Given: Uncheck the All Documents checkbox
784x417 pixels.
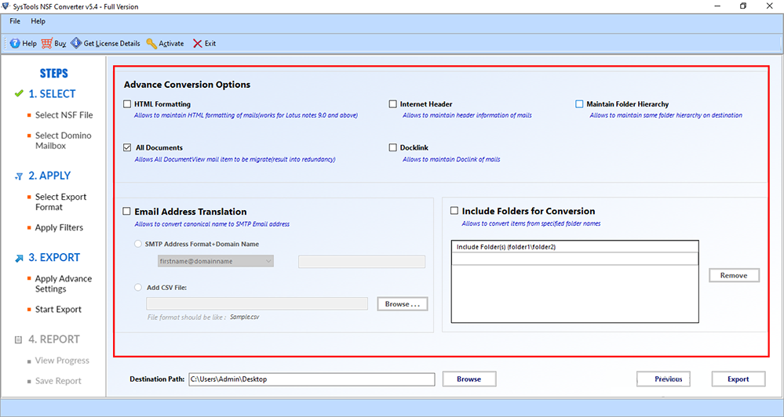Looking at the screenshot, I should tap(127, 147).
